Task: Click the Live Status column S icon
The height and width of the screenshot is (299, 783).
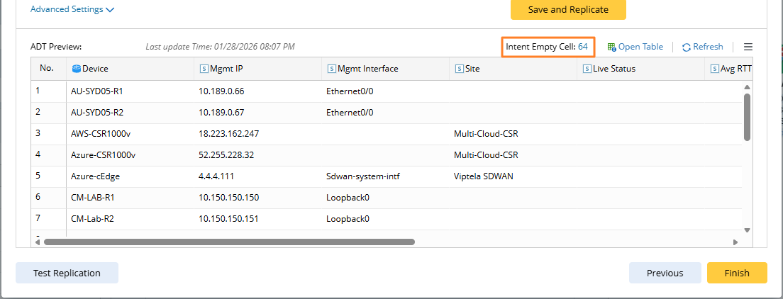Action: click(587, 69)
